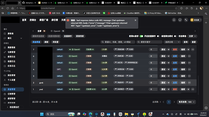Click the notification bell icon
This screenshot has height=117, width=209.
[174, 20]
